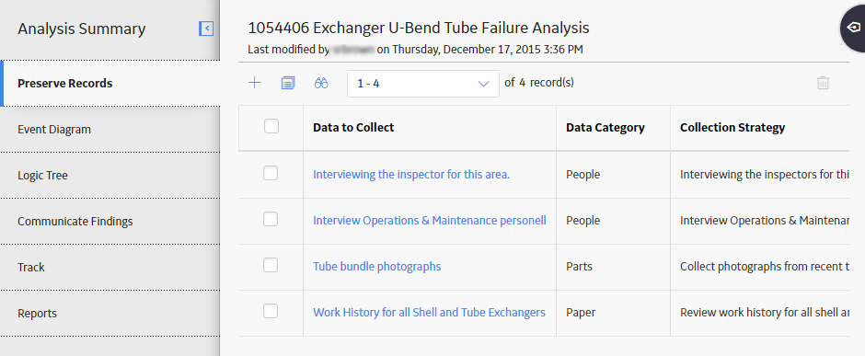Click the trash delete icon
Viewport: 865px width, 356px height.
coord(823,83)
